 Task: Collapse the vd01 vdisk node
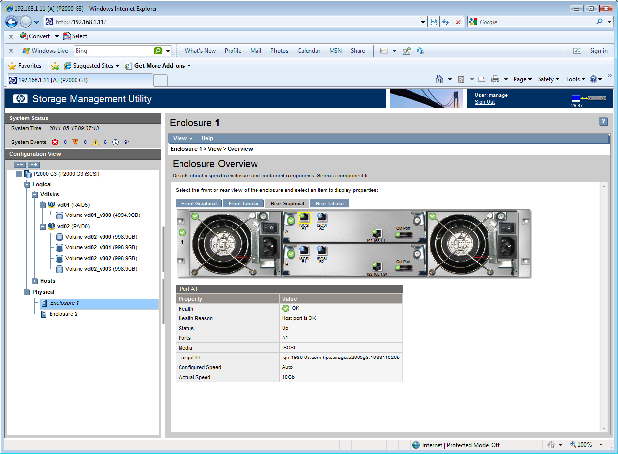click(x=43, y=205)
